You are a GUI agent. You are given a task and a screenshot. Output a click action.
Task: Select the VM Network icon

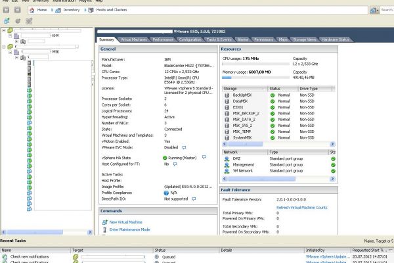tap(227, 171)
